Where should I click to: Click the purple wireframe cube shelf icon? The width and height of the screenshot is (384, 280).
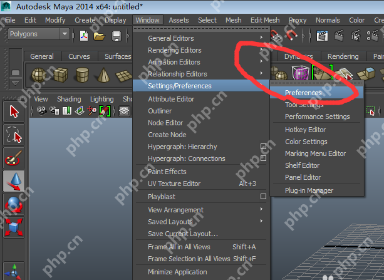(x=301, y=73)
